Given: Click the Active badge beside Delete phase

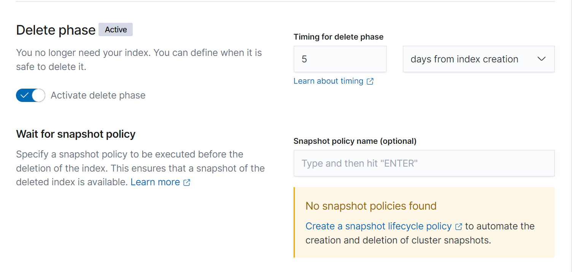Looking at the screenshot, I should pos(116,30).
